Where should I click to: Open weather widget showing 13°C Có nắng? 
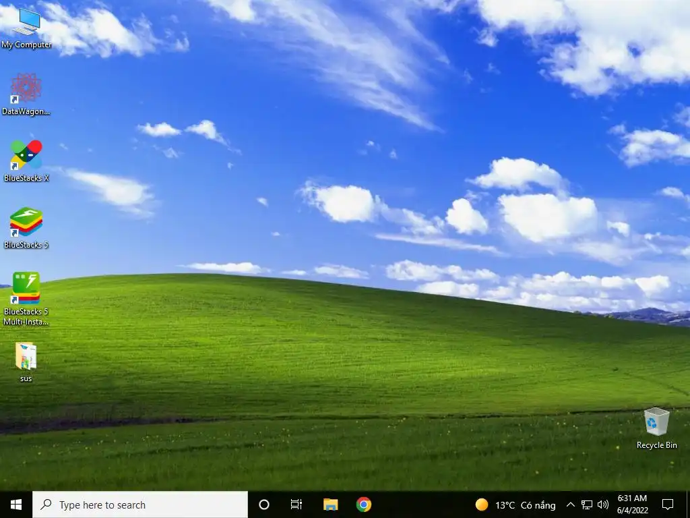coord(515,505)
